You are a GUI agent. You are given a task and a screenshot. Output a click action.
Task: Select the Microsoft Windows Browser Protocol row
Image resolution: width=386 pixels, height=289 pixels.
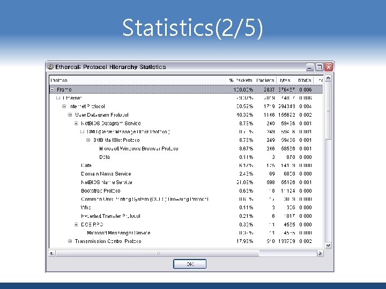186,149
